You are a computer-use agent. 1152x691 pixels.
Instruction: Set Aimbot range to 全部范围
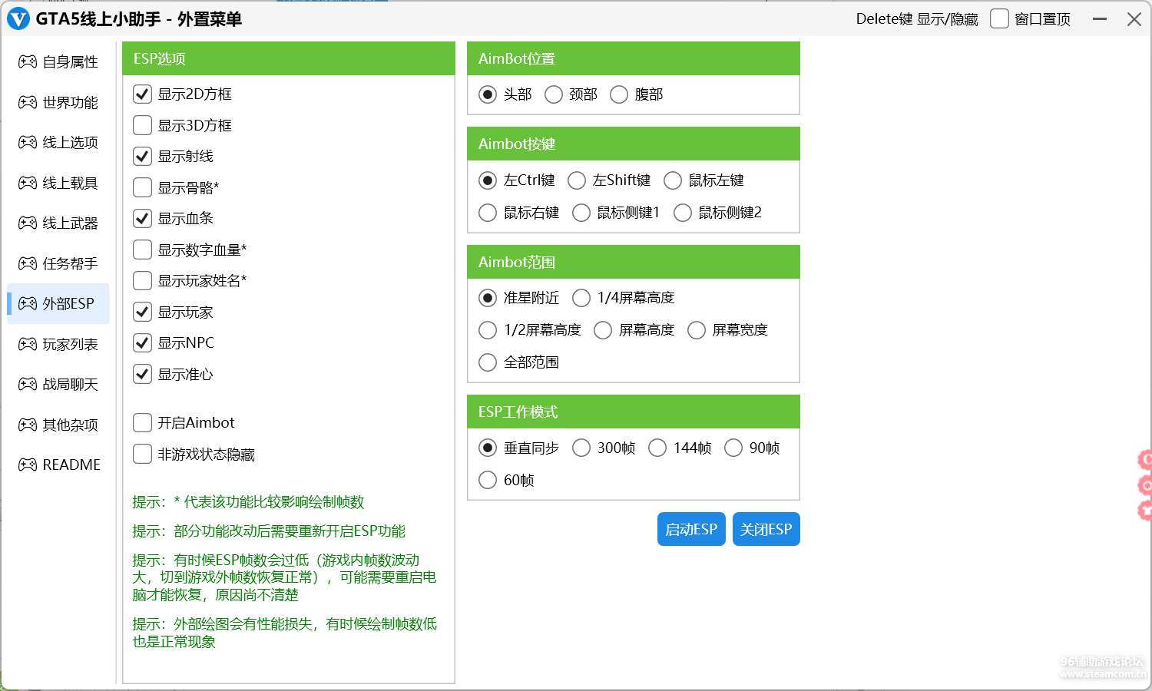click(488, 362)
